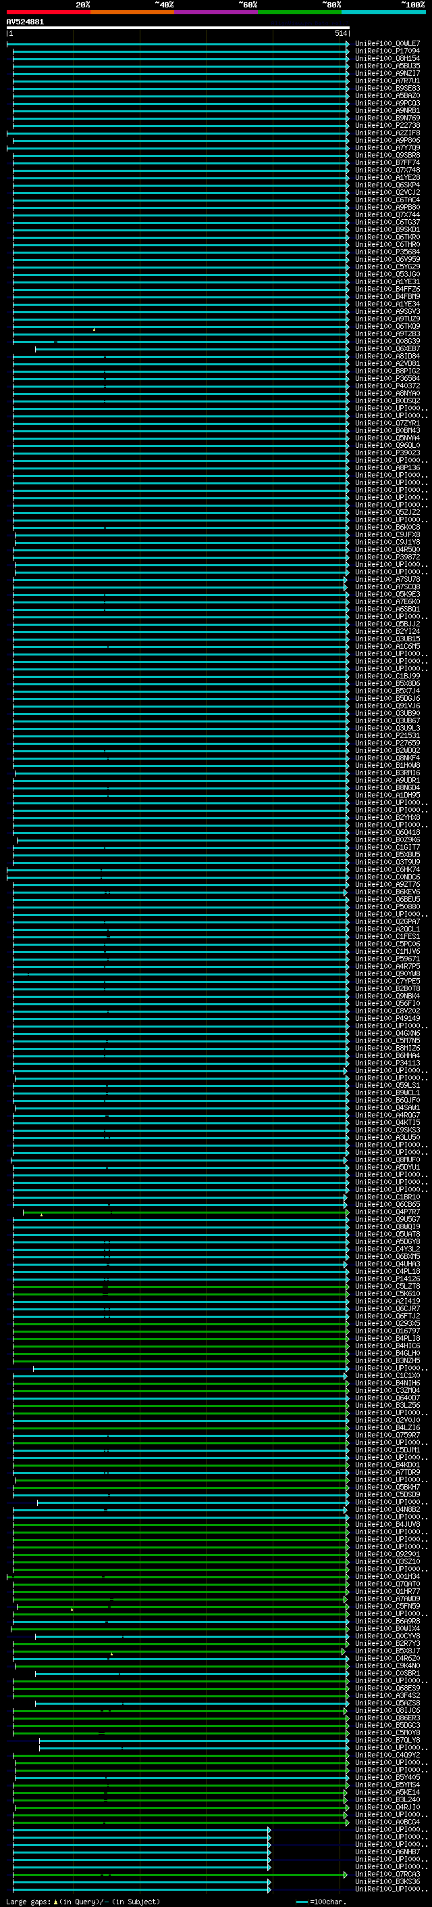
Task: Select the UniRef100_A9SGV3 label
Action: click(x=387, y=311)
